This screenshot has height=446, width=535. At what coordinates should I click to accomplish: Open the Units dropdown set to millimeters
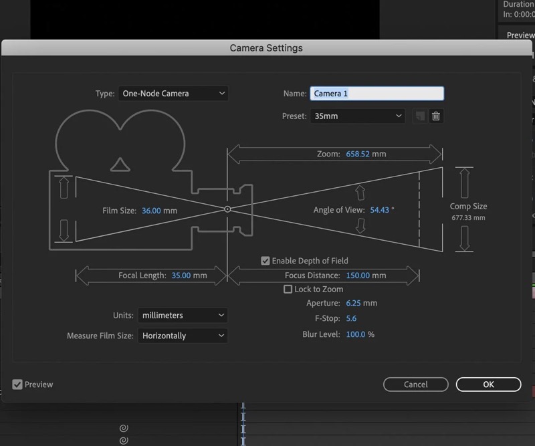[x=183, y=315]
